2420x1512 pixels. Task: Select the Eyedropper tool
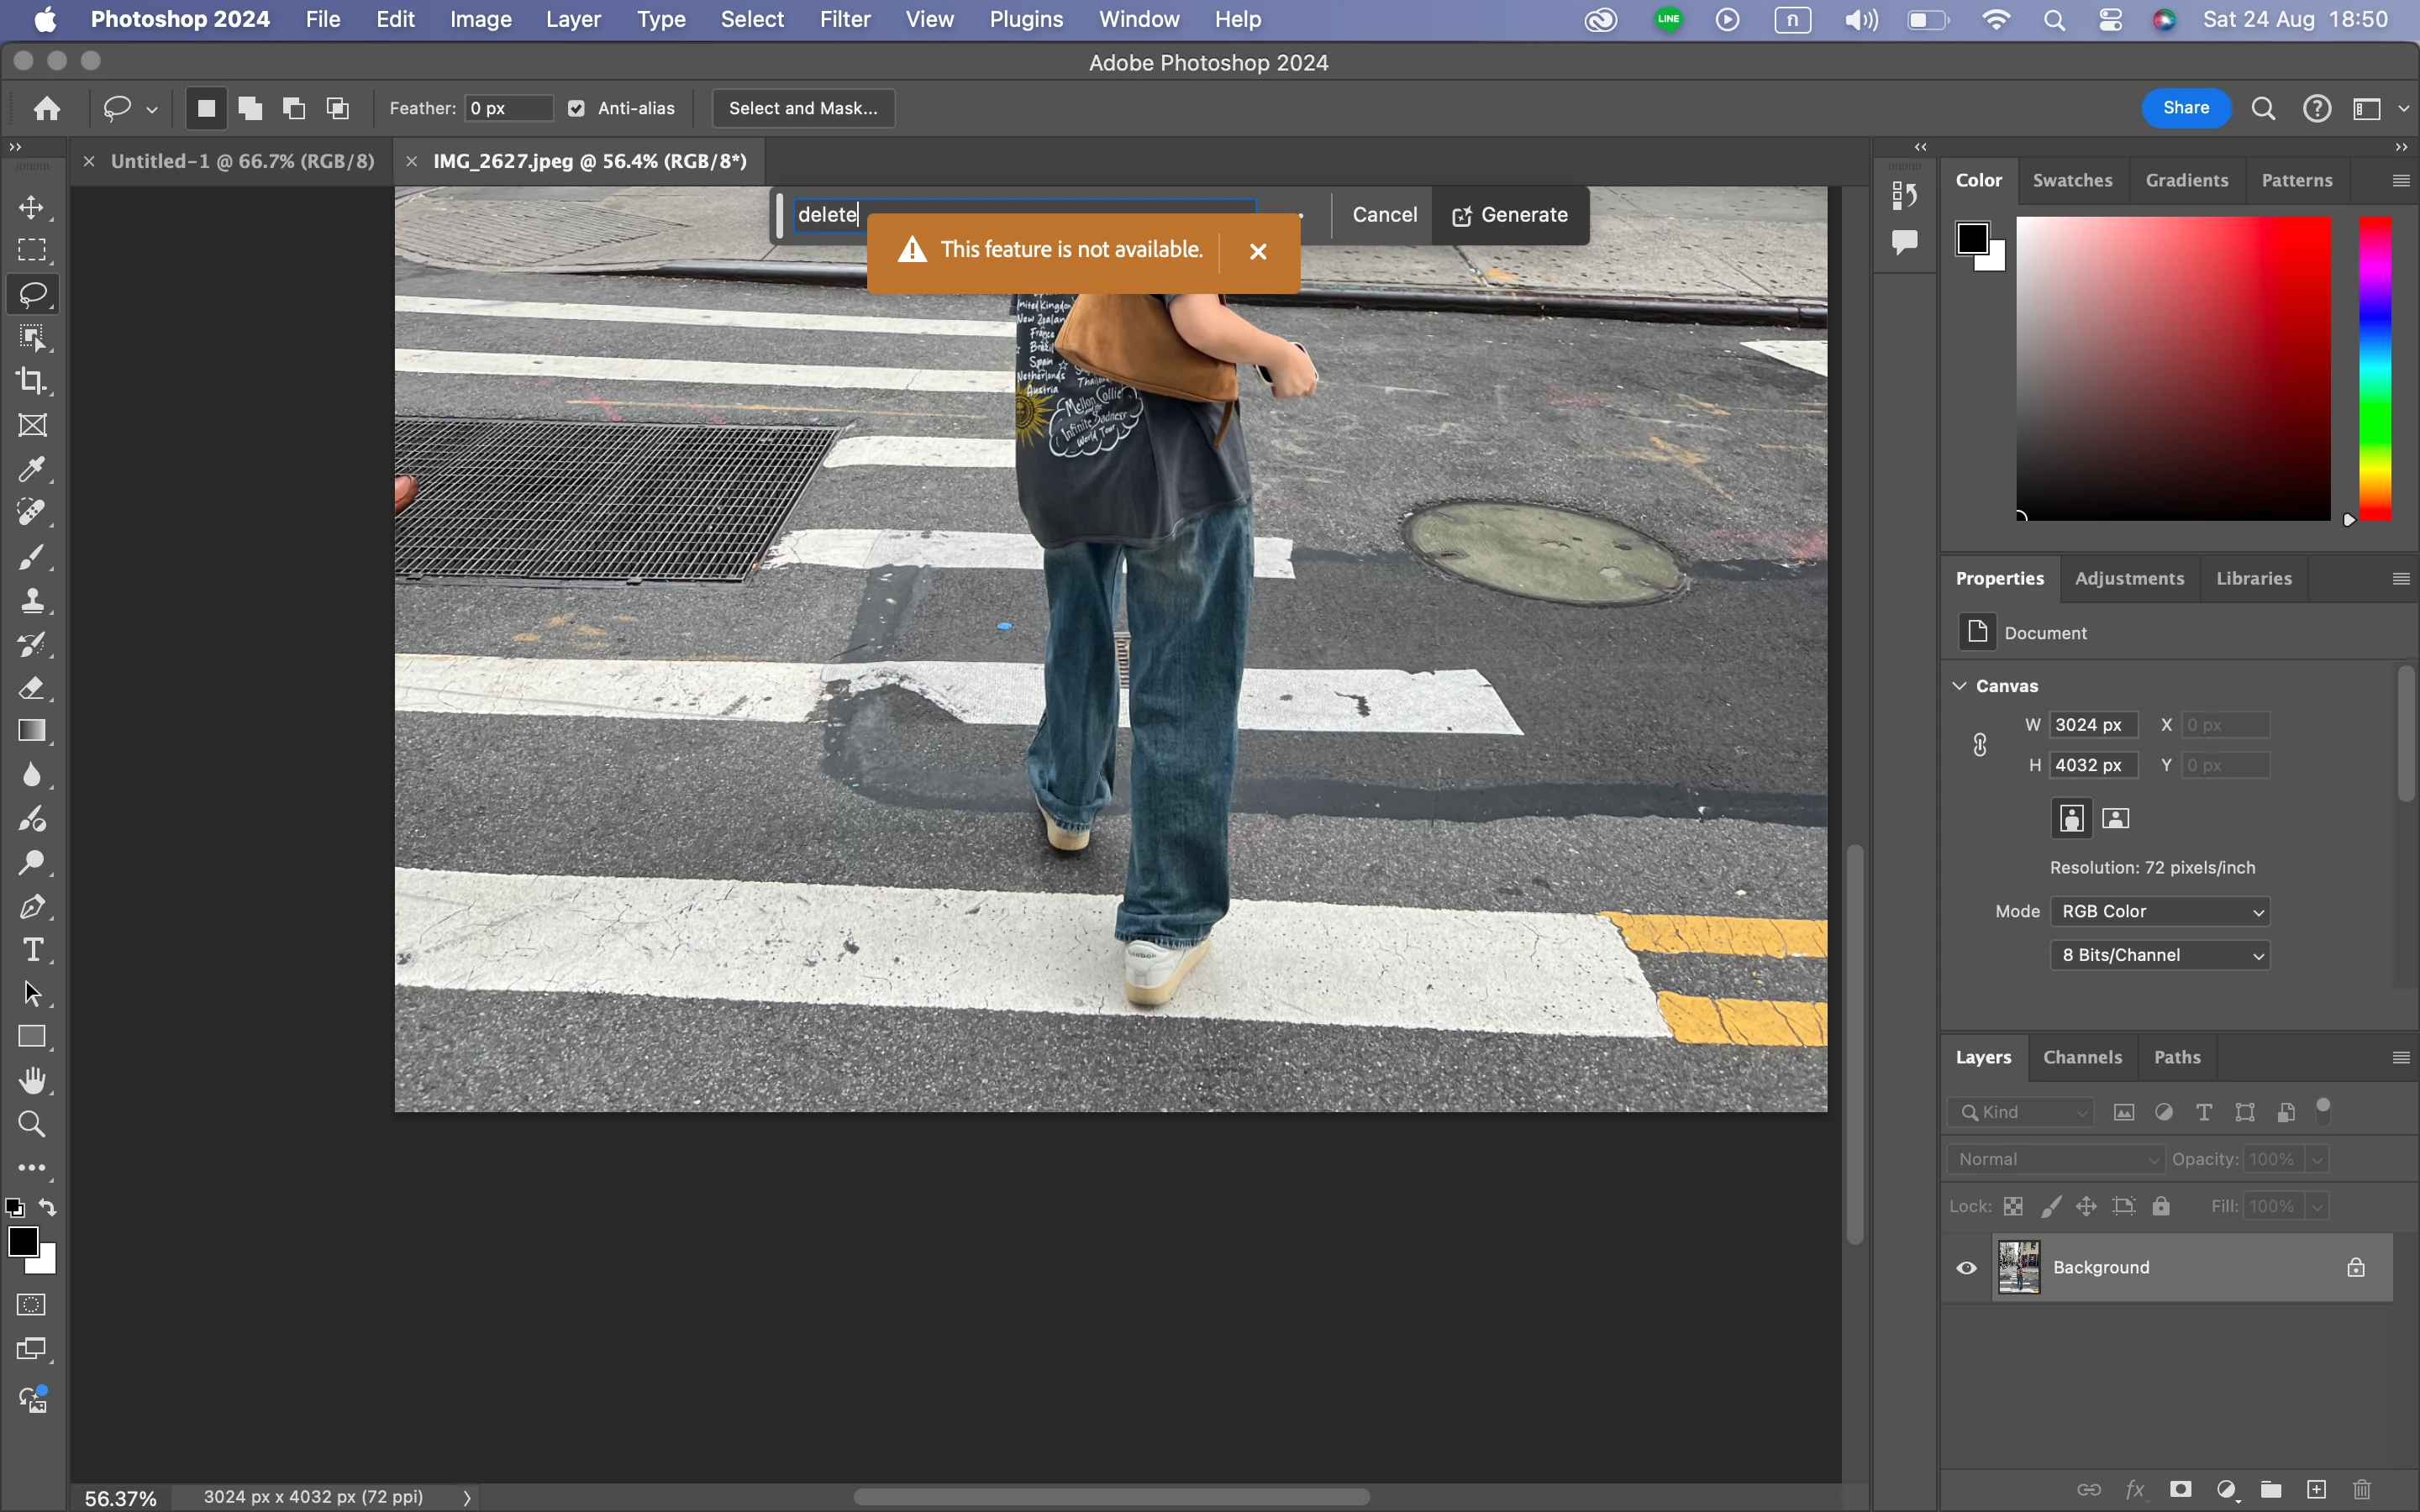tap(31, 469)
